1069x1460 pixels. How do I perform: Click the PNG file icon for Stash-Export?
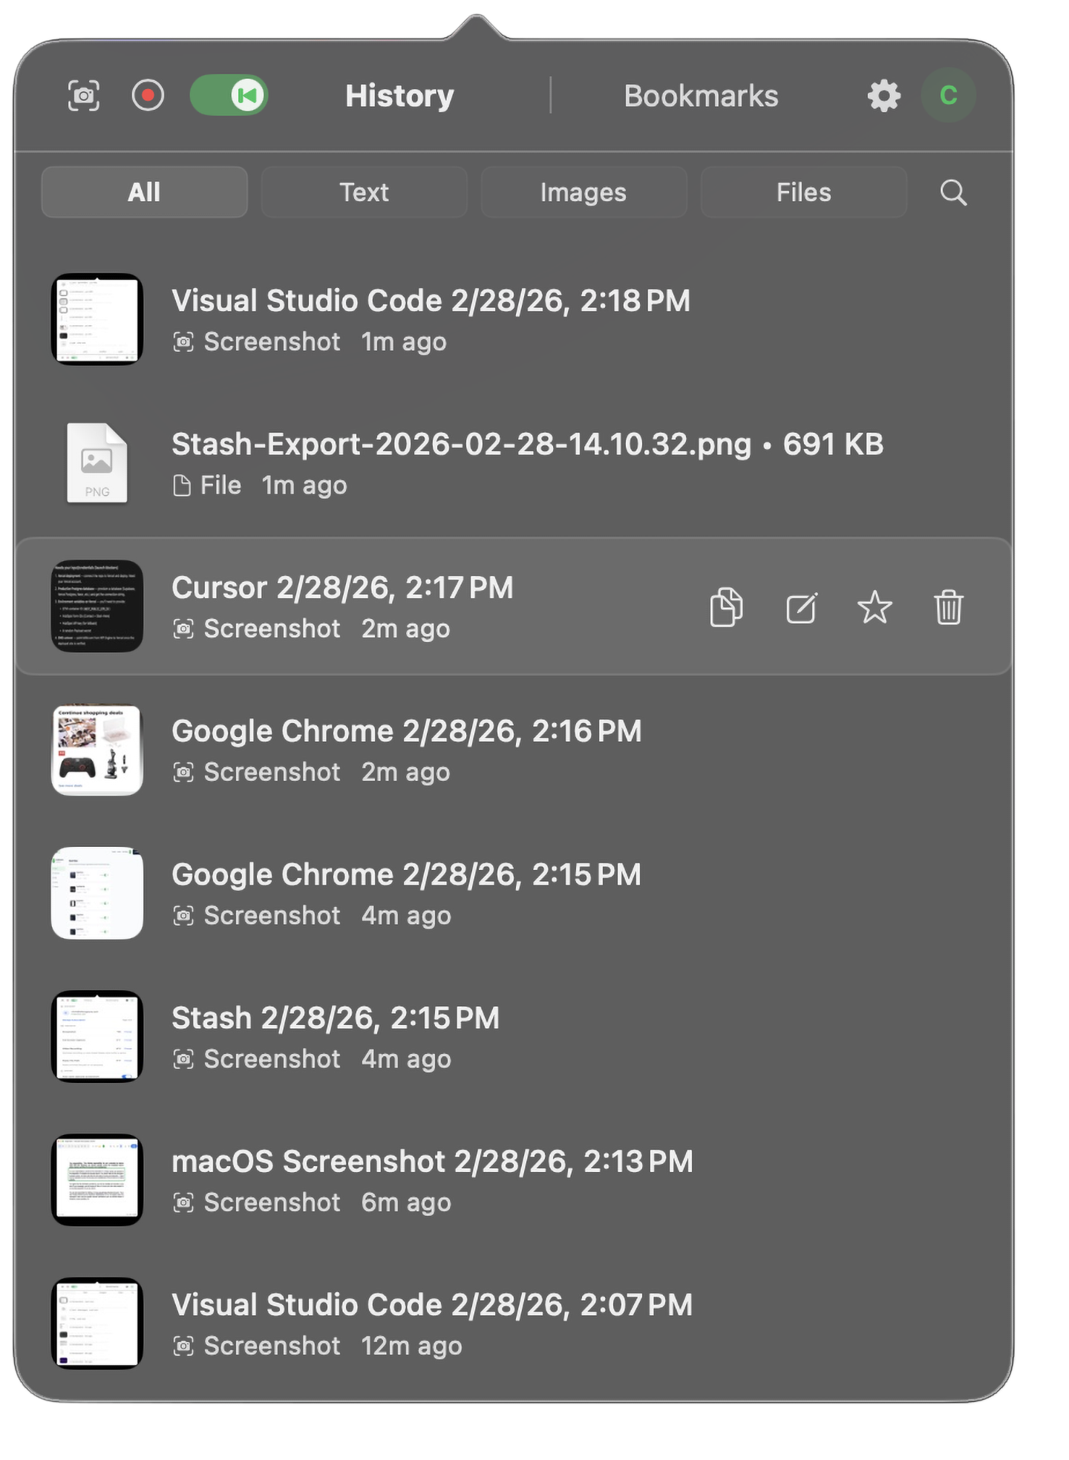point(97,462)
